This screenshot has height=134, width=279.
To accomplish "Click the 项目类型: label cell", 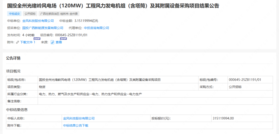I will [x=22, y=87].
